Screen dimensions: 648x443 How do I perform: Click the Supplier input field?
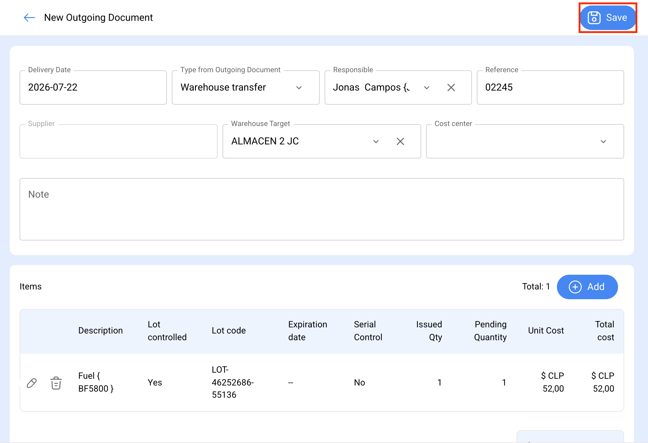coord(119,141)
